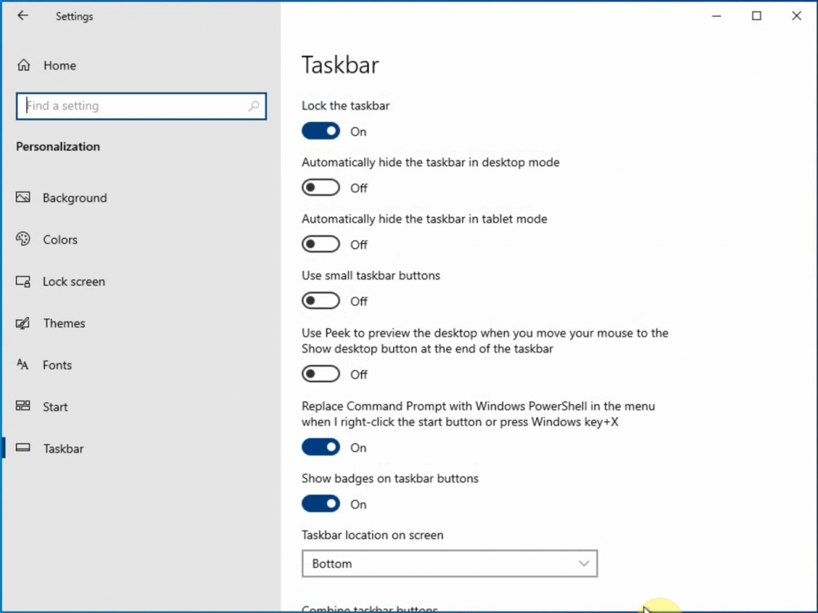Click the Lock the taskbar label
818x613 pixels.
345,106
